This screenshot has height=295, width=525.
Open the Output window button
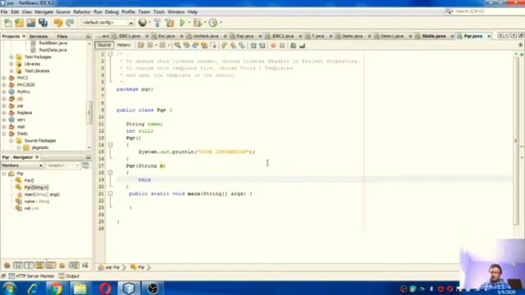69,276
